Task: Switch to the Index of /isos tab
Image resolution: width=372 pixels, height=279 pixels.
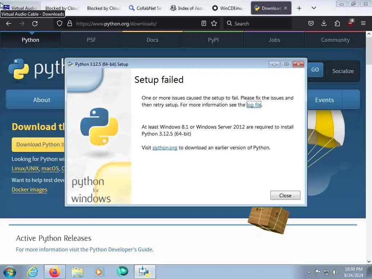Action: [x=187, y=8]
